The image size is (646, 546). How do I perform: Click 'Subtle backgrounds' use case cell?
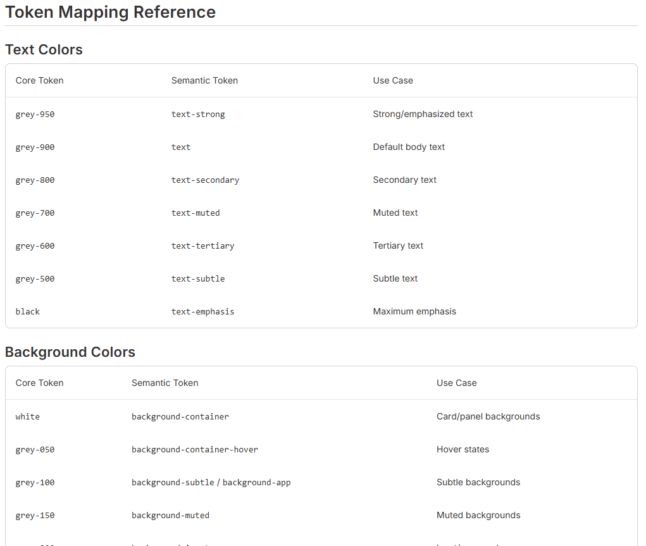click(x=478, y=483)
